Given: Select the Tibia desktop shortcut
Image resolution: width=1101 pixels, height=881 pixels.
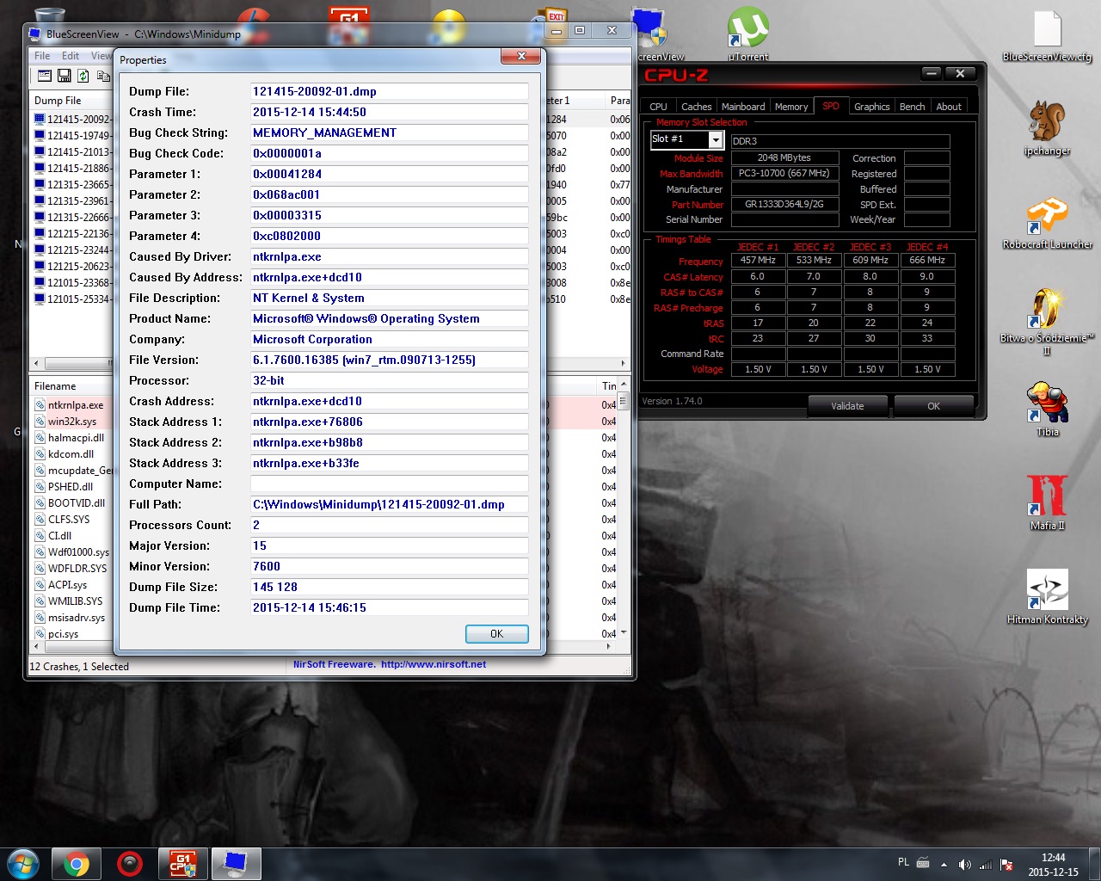Looking at the screenshot, I should click(1047, 410).
